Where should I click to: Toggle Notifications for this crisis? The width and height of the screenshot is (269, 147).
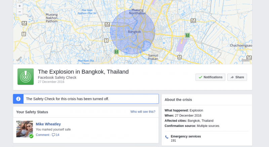210,77
